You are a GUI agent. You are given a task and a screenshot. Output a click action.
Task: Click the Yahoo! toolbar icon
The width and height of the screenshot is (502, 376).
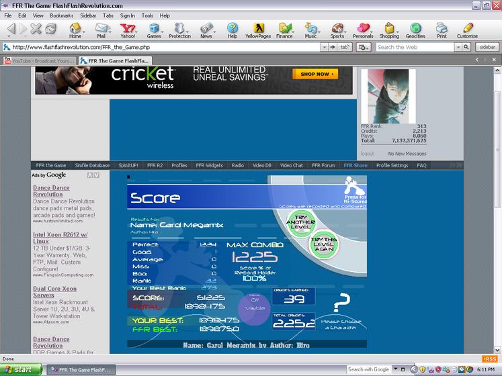tap(128, 31)
